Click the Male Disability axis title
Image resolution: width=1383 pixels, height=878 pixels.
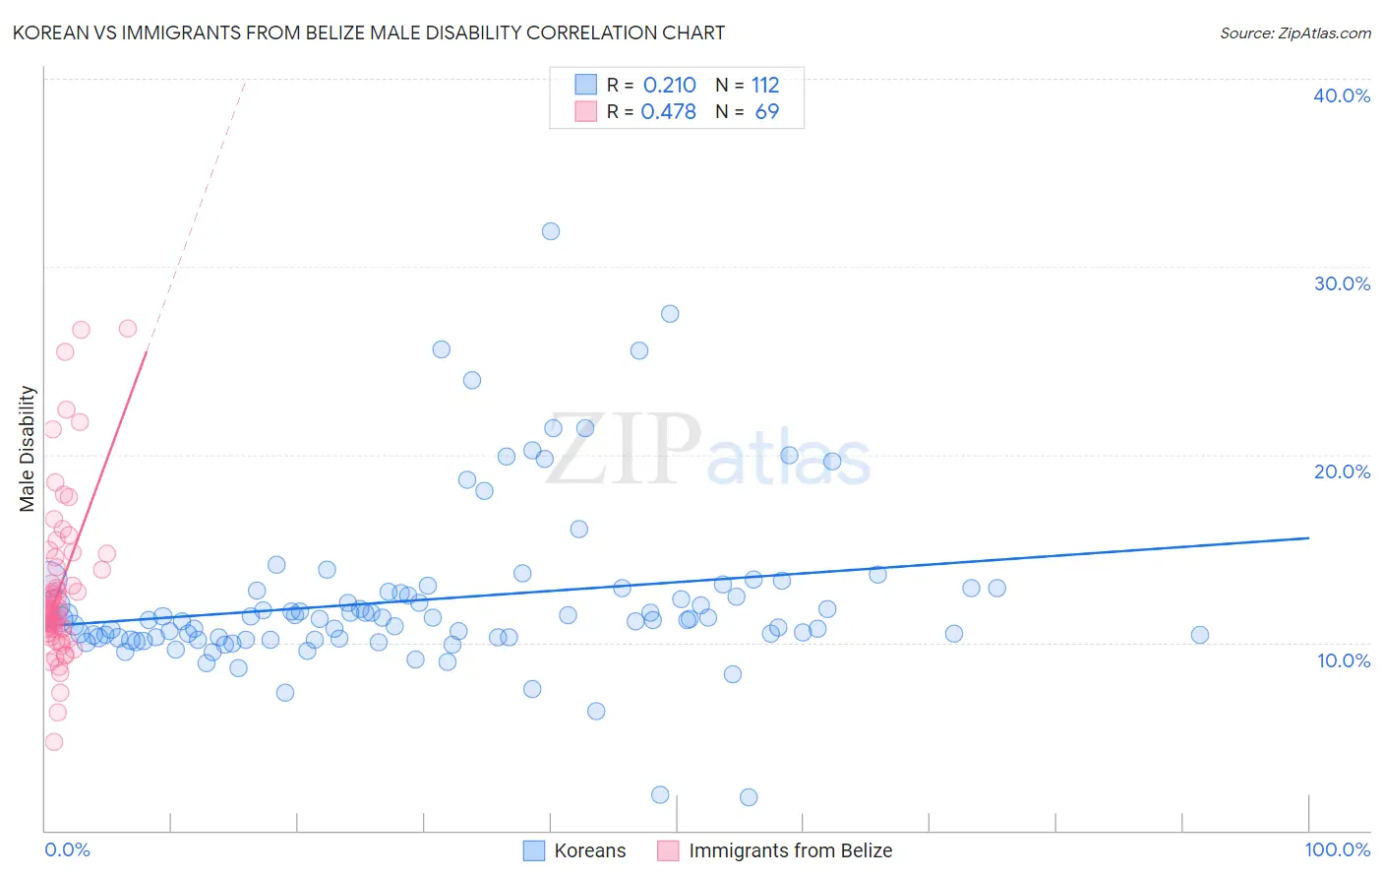[x=28, y=449]
